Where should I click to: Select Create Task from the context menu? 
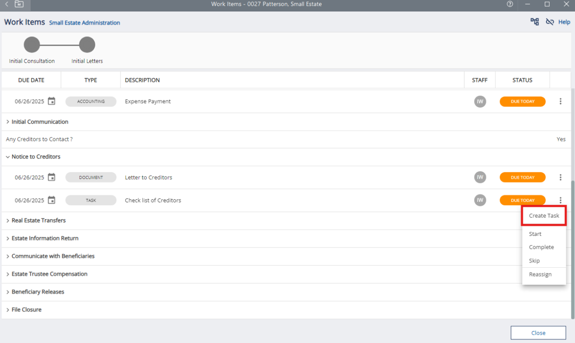click(x=544, y=216)
